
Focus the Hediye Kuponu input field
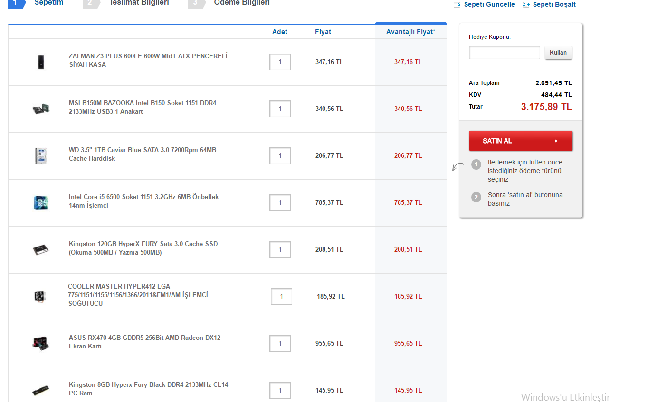coord(504,53)
